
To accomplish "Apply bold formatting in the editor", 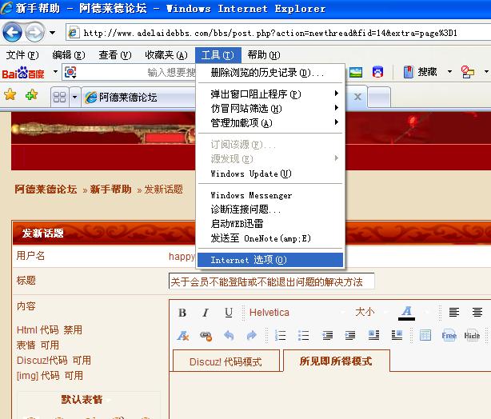I will coord(182,313).
